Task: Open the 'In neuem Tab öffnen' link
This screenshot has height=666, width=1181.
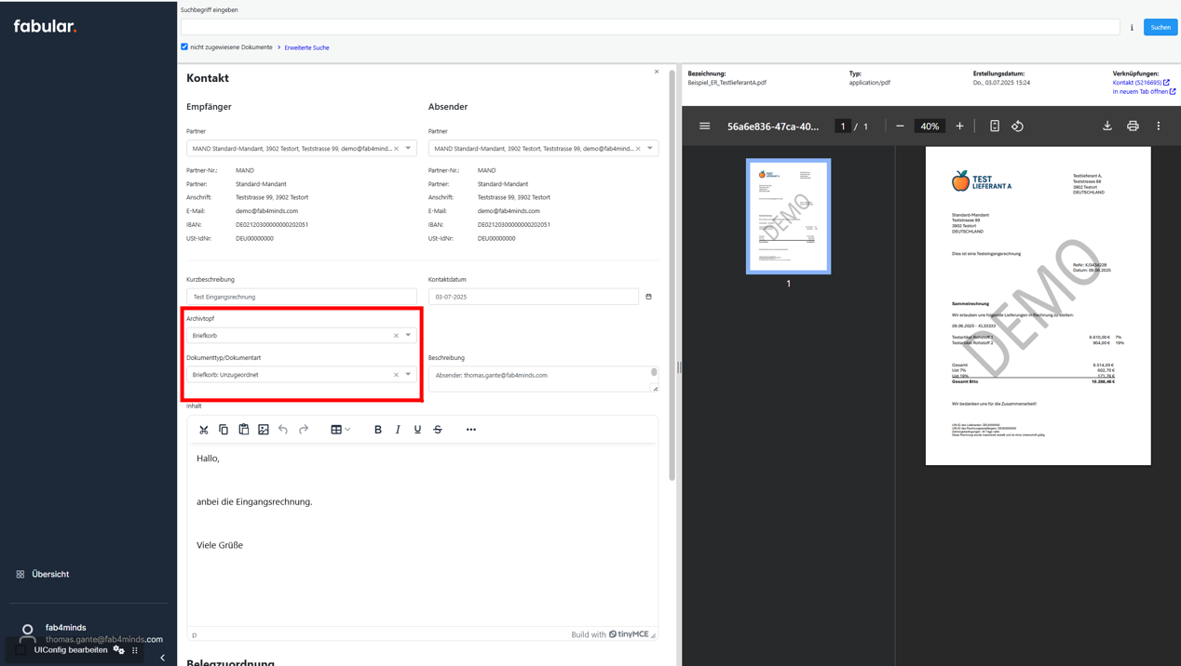Action: tap(1140, 92)
